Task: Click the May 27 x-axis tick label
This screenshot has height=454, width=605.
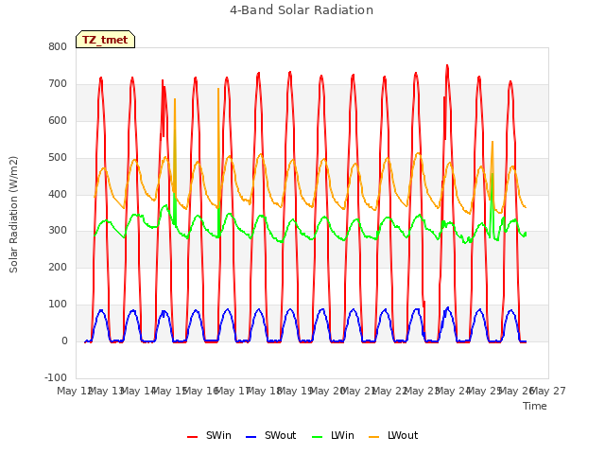Action: [x=548, y=391]
